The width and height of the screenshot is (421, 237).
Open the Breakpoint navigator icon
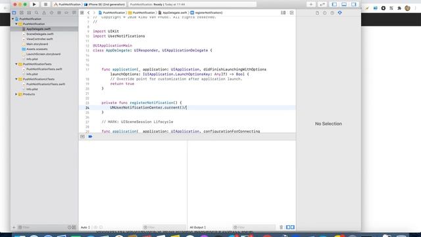[66, 13]
